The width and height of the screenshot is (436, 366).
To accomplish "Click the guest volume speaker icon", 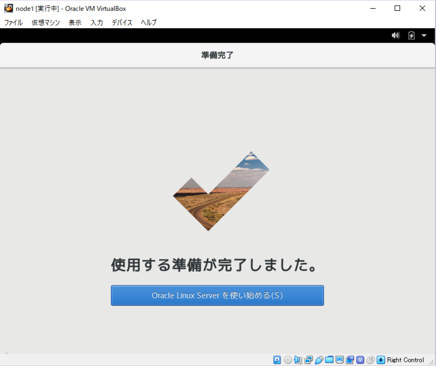I will (x=396, y=35).
